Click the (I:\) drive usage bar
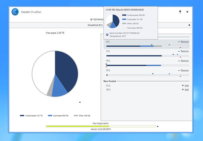The width and height of the screenshot is (203, 141). [x=147, y=46]
